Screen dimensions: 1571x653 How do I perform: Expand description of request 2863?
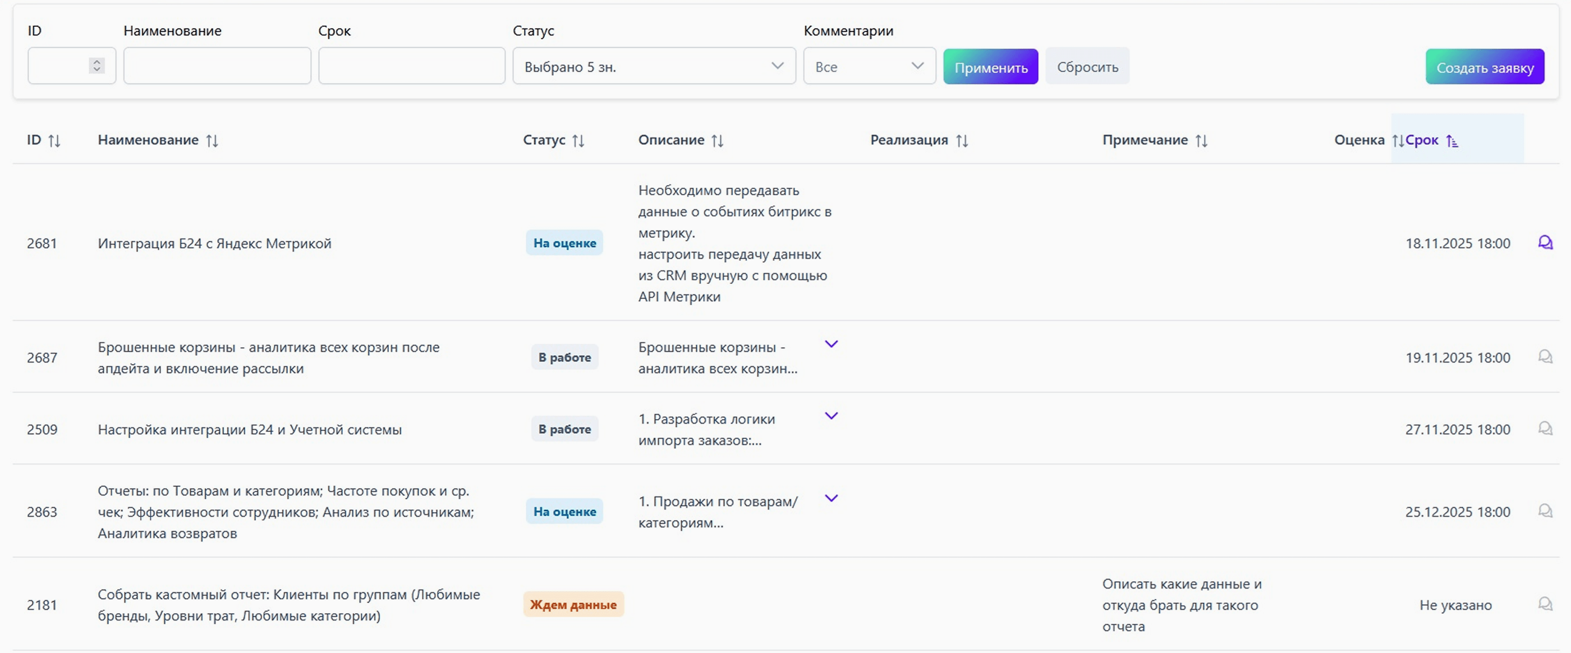point(832,498)
